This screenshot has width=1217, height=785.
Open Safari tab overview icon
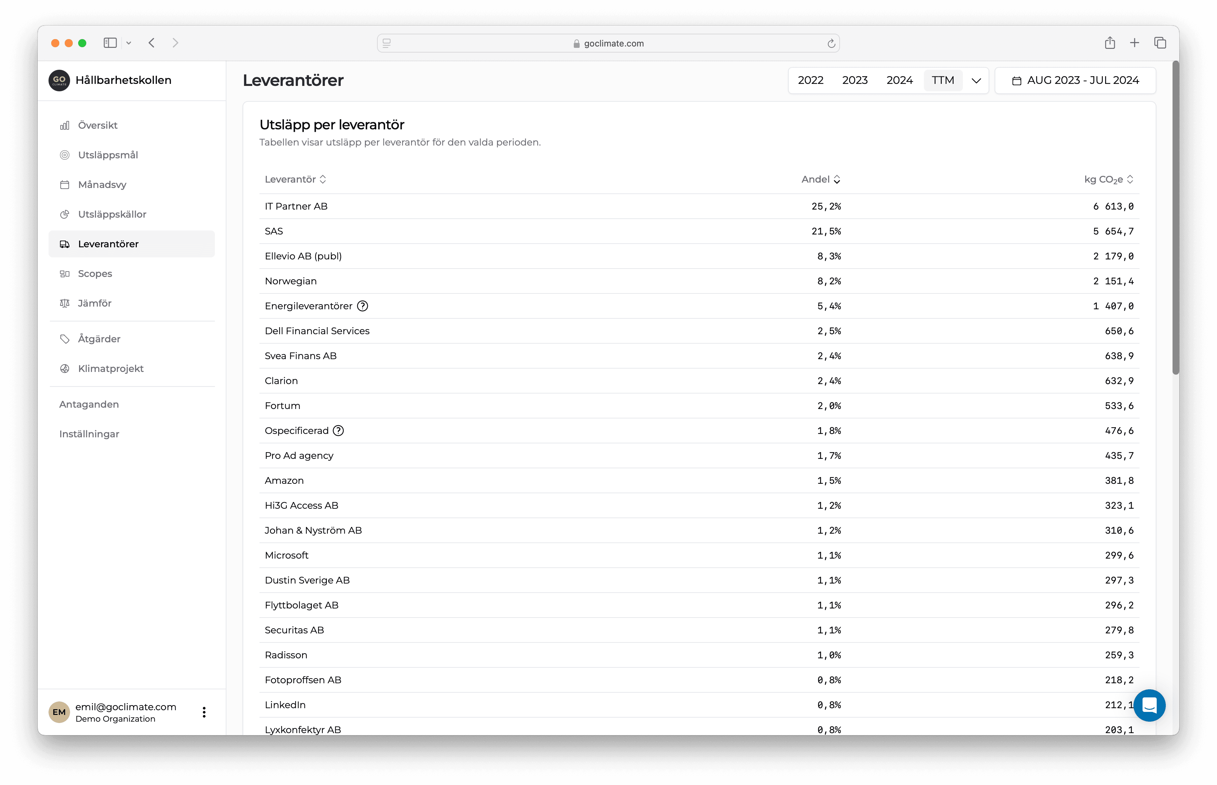(x=1160, y=43)
